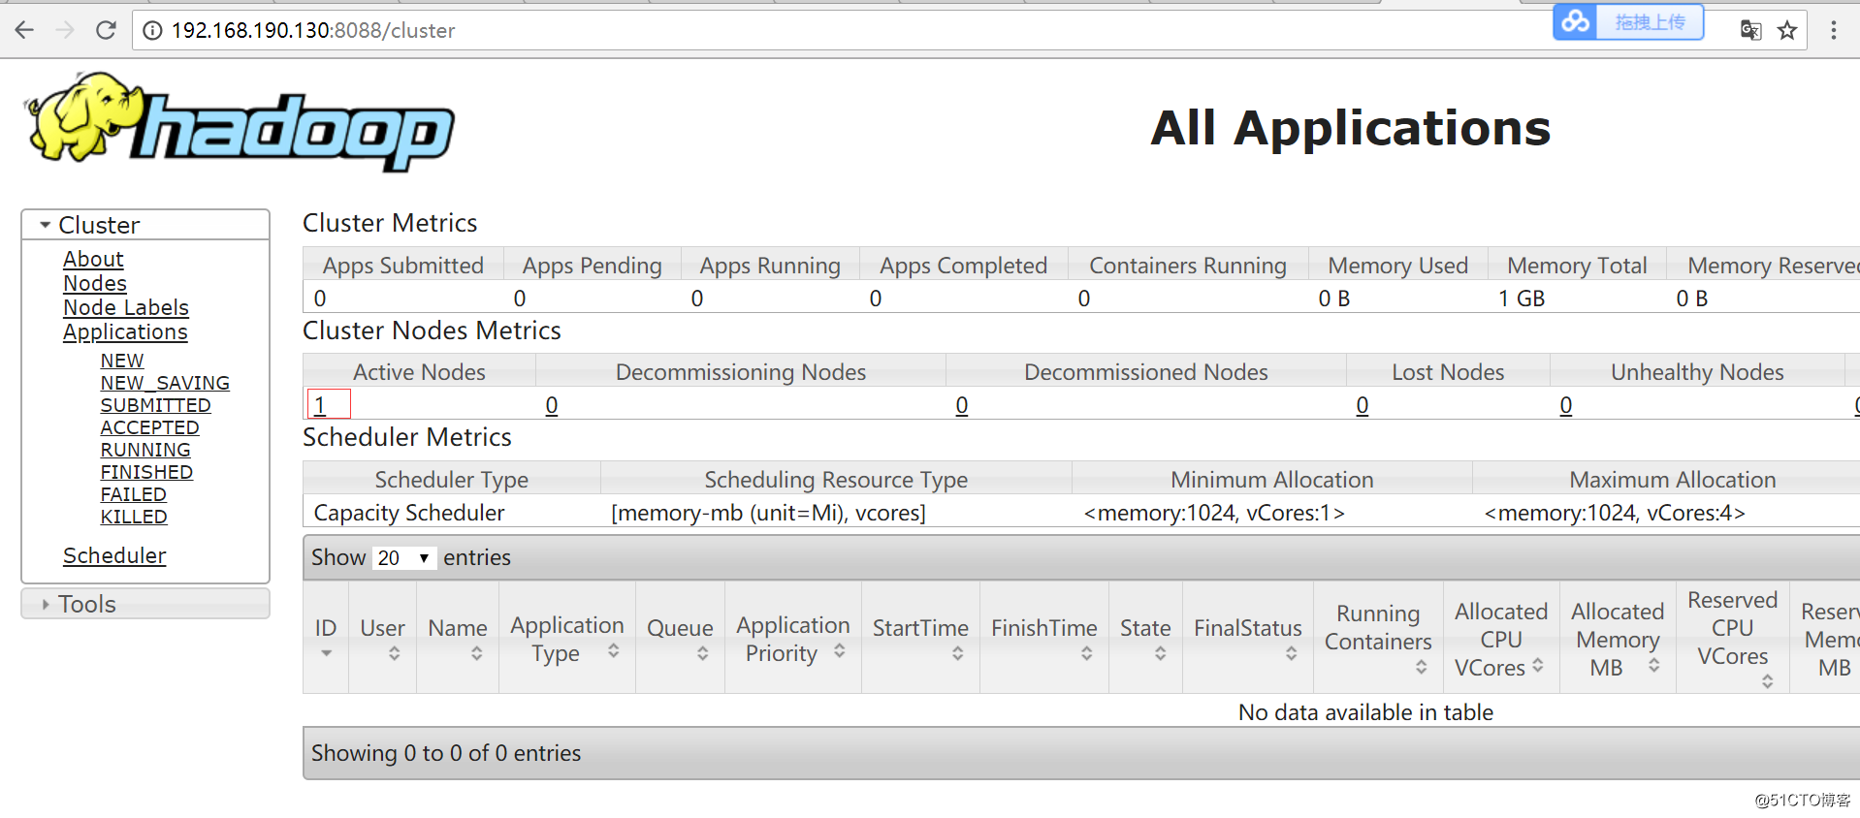The height and width of the screenshot is (818, 1860).
Task: Open the Show entries dropdown
Action: pos(403,557)
